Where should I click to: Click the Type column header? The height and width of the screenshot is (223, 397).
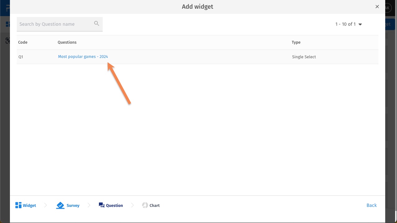[x=296, y=42]
